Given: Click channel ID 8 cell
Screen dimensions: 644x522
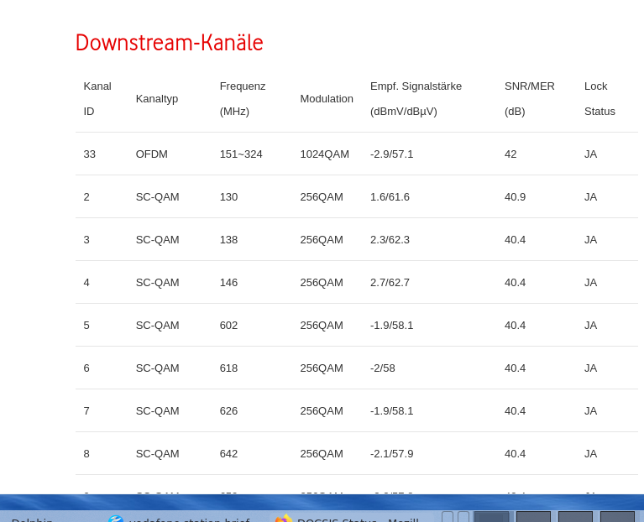Looking at the screenshot, I should pyautogui.click(x=86, y=454).
